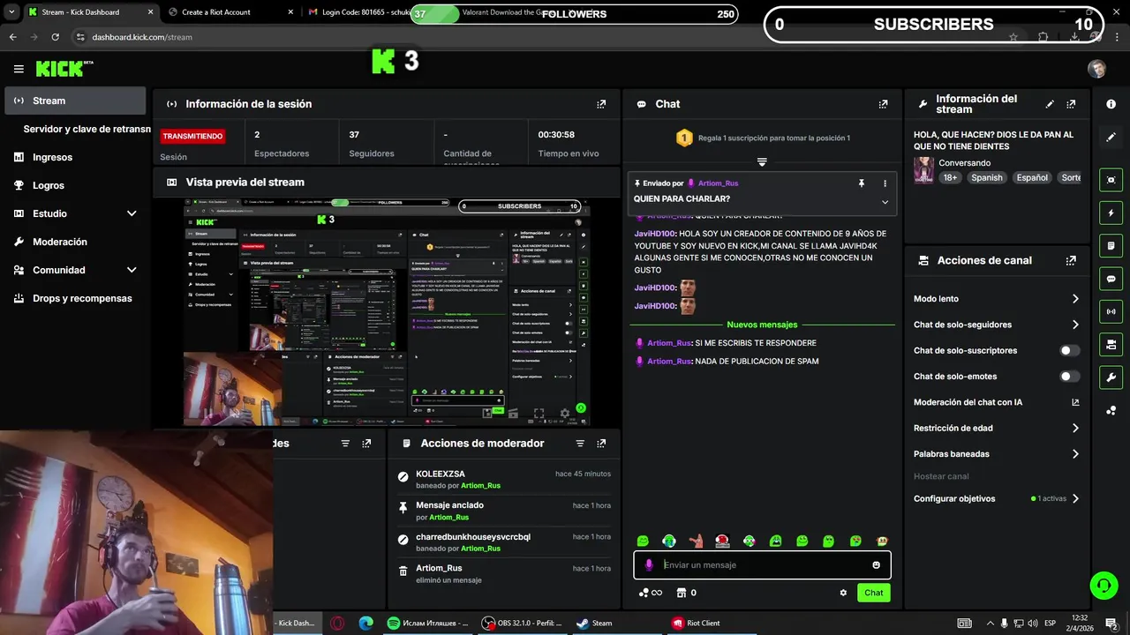The width and height of the screenshot is (1130, 635).
Task: Open Restricción de edad options arrow
Action: (1075, 428)
